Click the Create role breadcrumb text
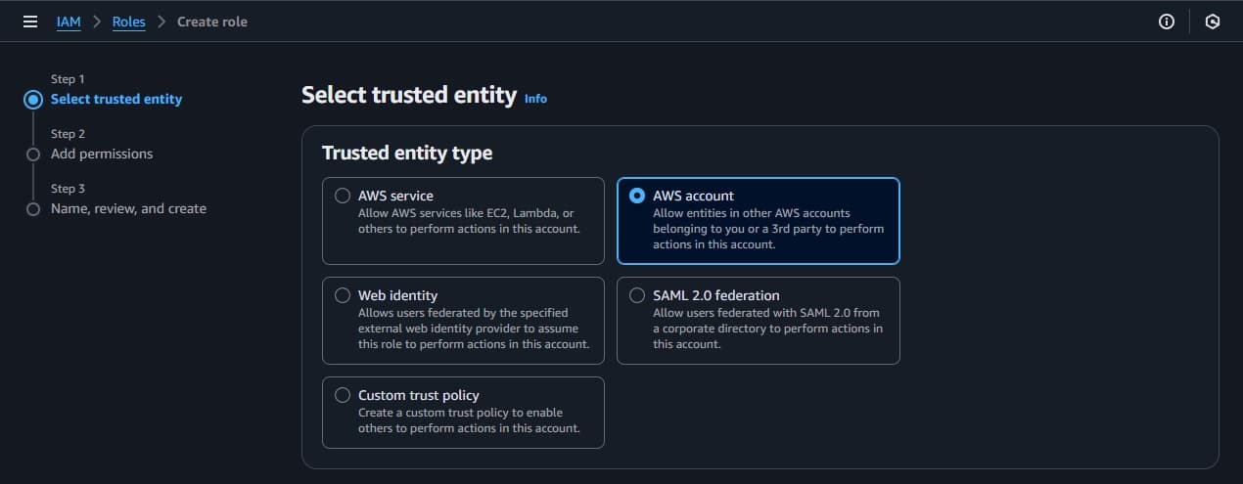Viewport: 1243px width, 484px height. (x=212, y=22)
